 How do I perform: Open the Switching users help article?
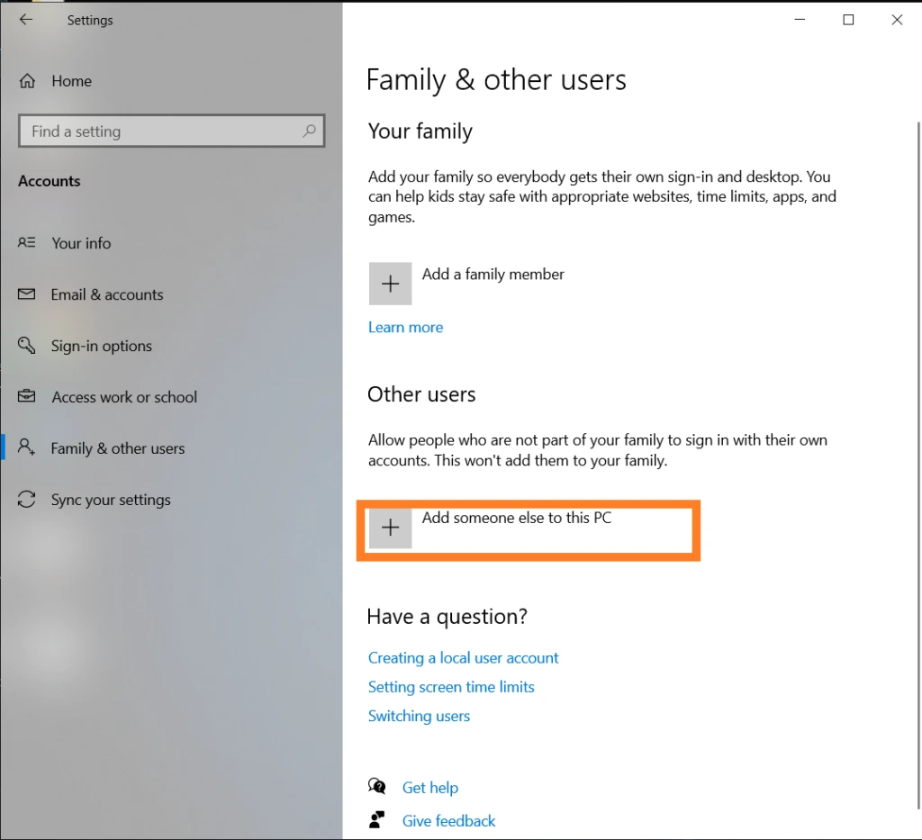[x=419, y=715]
